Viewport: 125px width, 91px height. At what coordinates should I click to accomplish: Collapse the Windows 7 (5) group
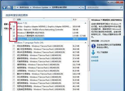coord(85,23)
